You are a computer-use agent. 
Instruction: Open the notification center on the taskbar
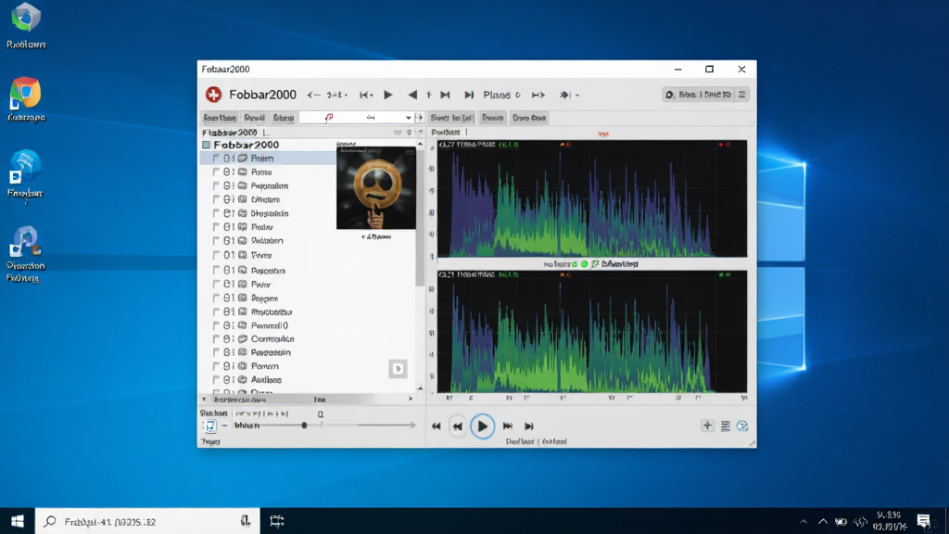924,521
